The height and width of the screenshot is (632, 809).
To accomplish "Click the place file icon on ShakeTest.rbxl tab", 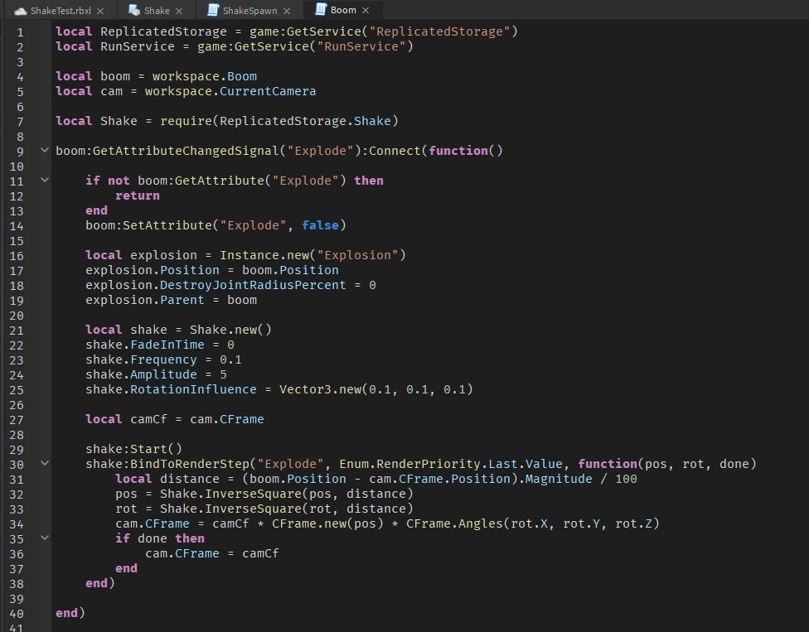I will coord(21,11).
